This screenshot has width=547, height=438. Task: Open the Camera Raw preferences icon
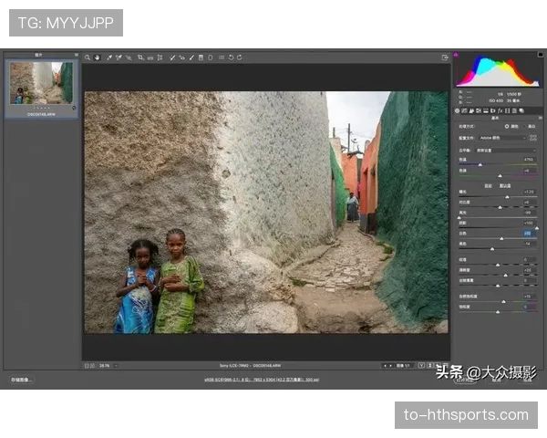pyautogui.click(x=222, y=57)
